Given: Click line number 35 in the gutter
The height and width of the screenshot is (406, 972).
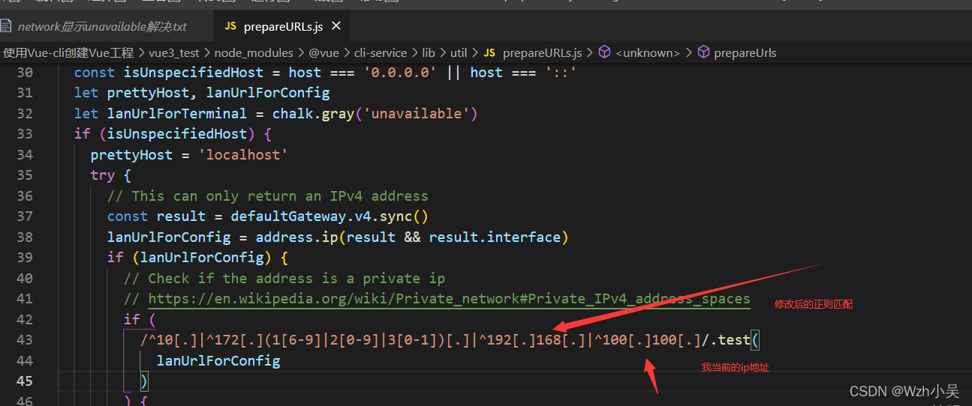Looking at the screenshot, I should 25,175.
